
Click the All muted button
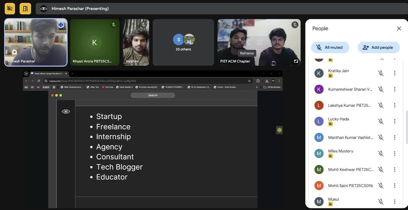point(330,47)
